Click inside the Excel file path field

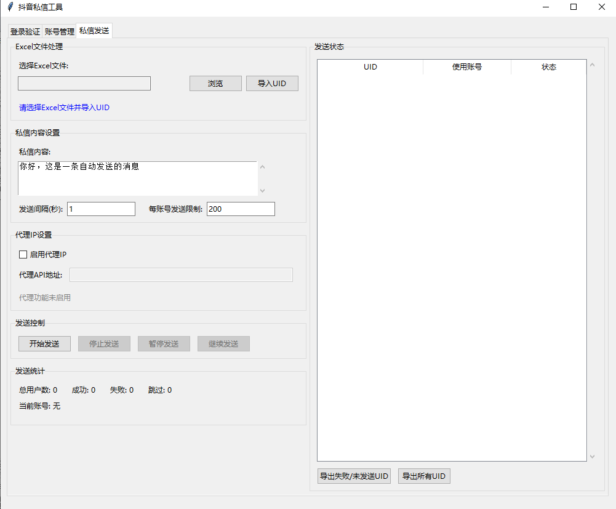click(84, 83)
